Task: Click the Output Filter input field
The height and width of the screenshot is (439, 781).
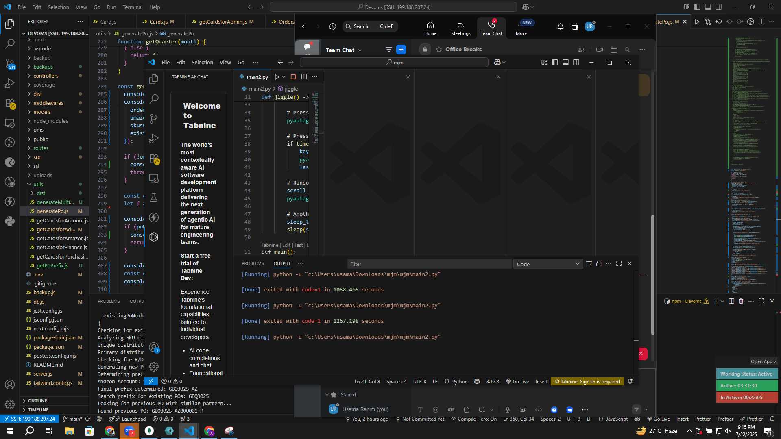Action: tap(429, 264)
